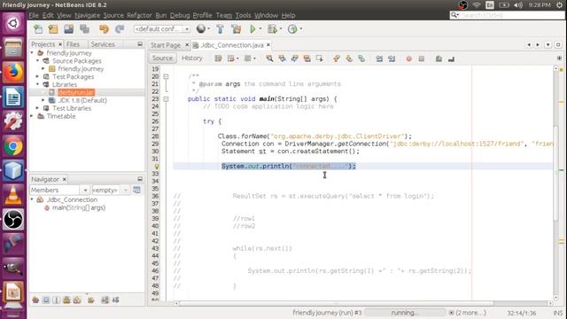567x319 pixels.
Task: Click the Clean and Build icon
Action: [237, 29]
